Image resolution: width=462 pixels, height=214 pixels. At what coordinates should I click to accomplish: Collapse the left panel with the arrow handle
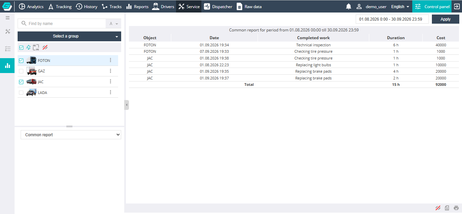tap(127, 105)
